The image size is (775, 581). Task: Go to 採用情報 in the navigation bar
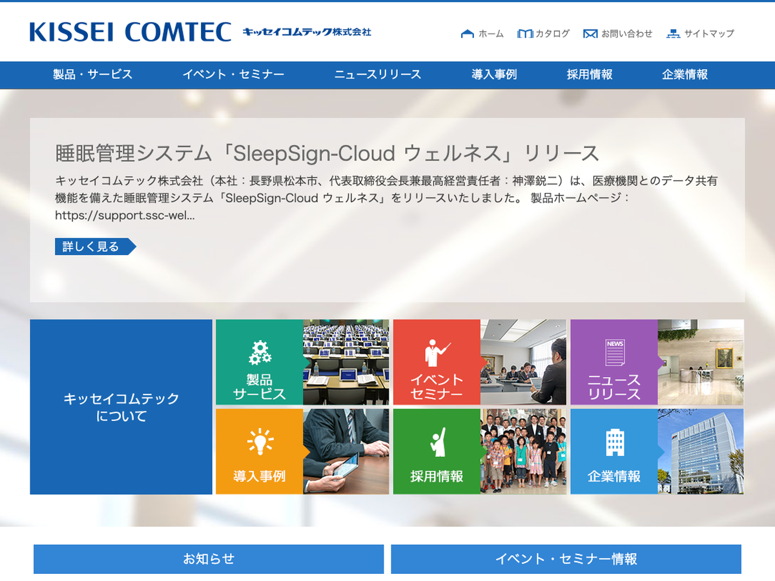point(590,75)
